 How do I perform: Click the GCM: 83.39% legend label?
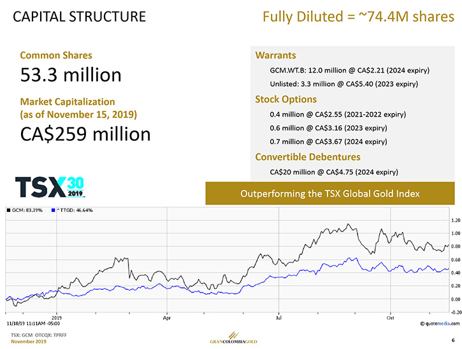(x=27, y=210)
